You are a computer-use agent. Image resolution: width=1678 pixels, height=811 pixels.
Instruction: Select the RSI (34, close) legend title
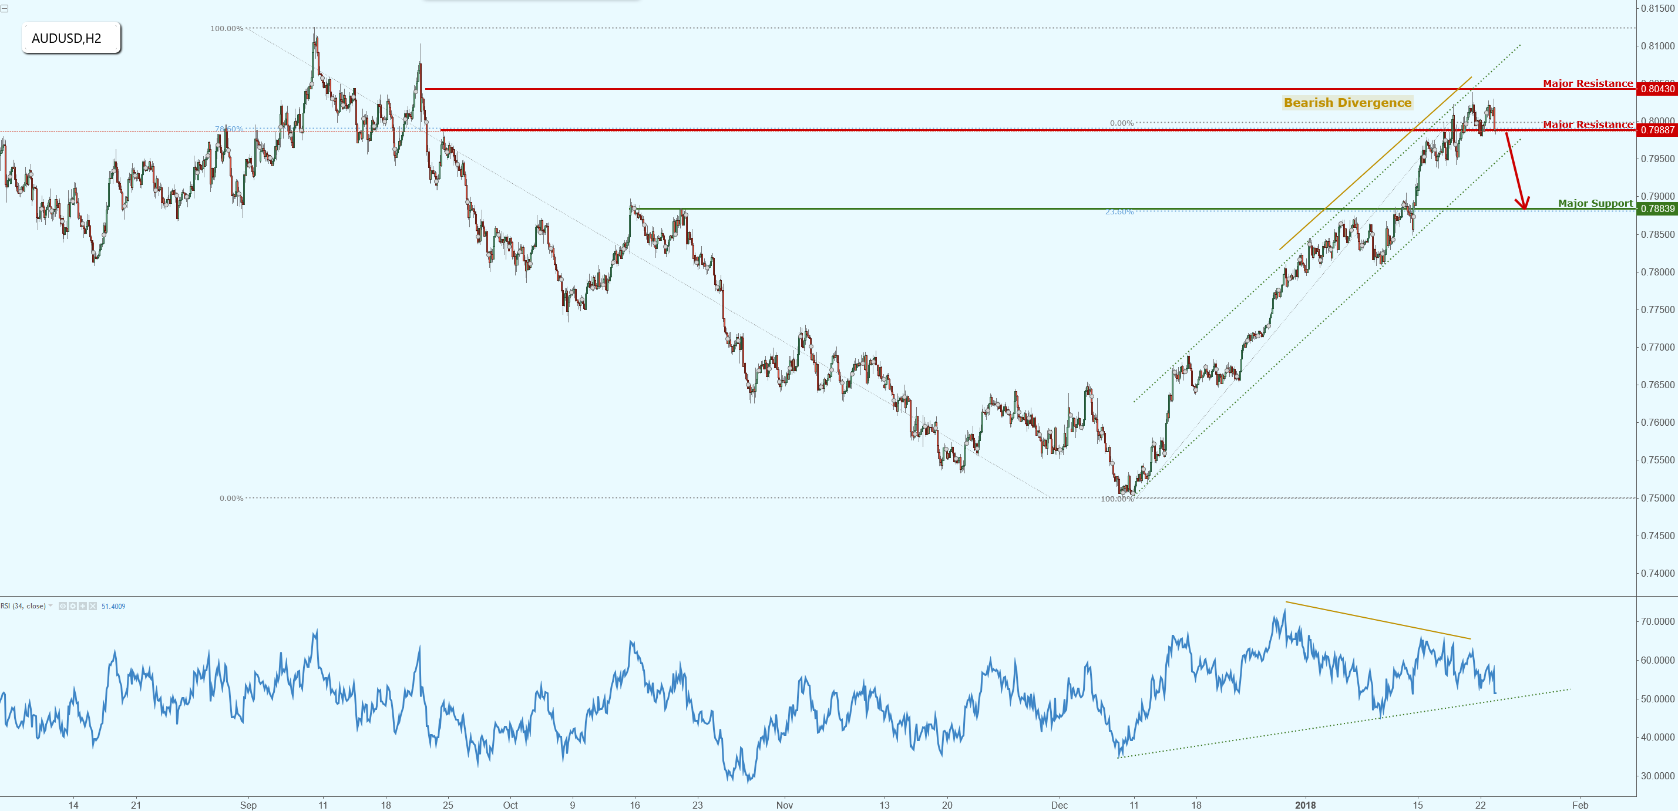coord(23,606)
